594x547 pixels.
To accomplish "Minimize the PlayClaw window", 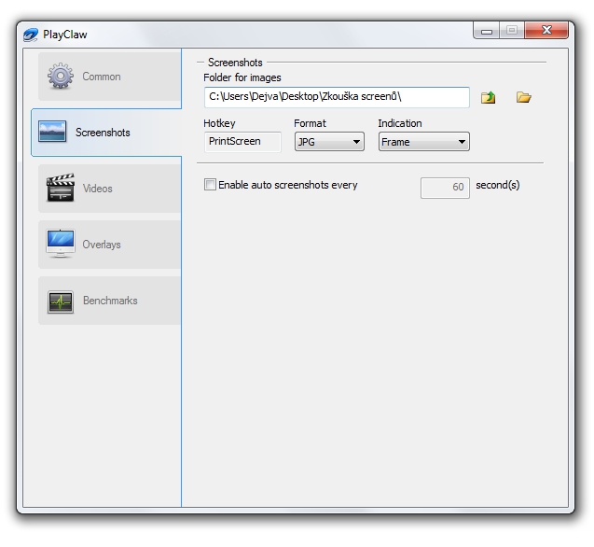I will click(x=486, y=31).
